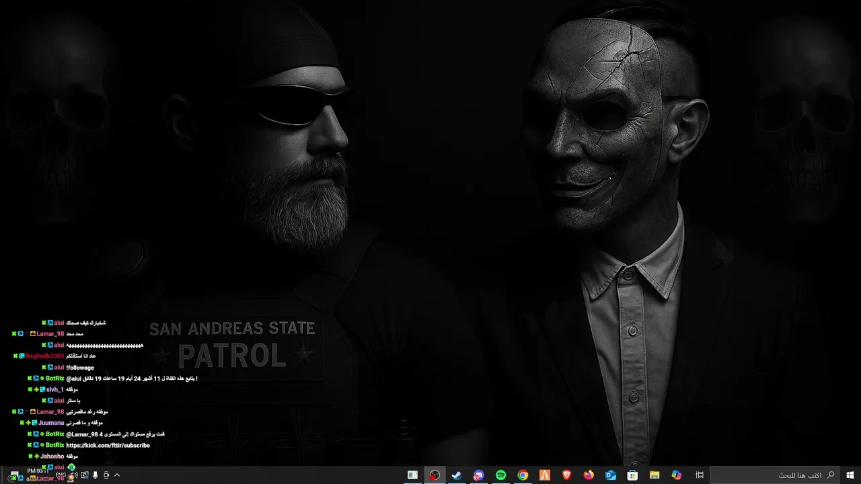Click the BotRix name beside the subscribe link

coord(55,445)
